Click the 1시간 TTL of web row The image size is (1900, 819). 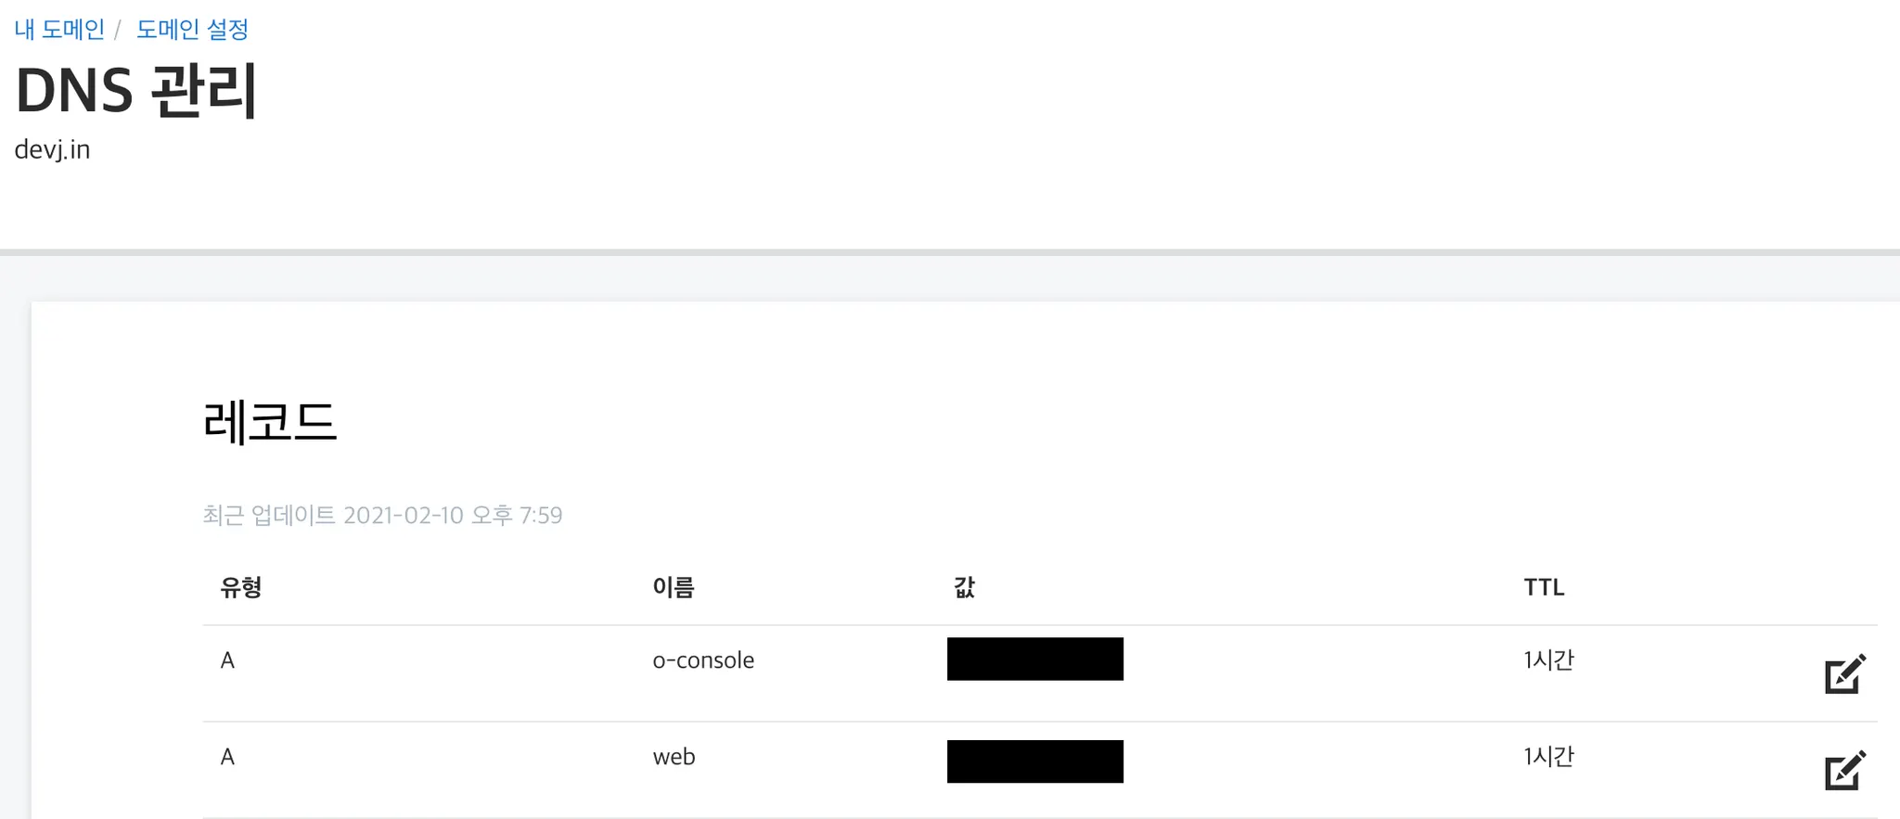point(1548,757)
